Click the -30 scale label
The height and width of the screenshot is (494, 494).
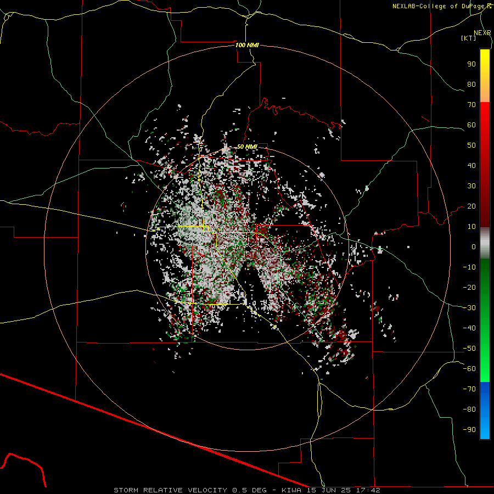click(x=469, y=308)
